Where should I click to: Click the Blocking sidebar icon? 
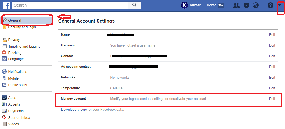tap(4, 53)
